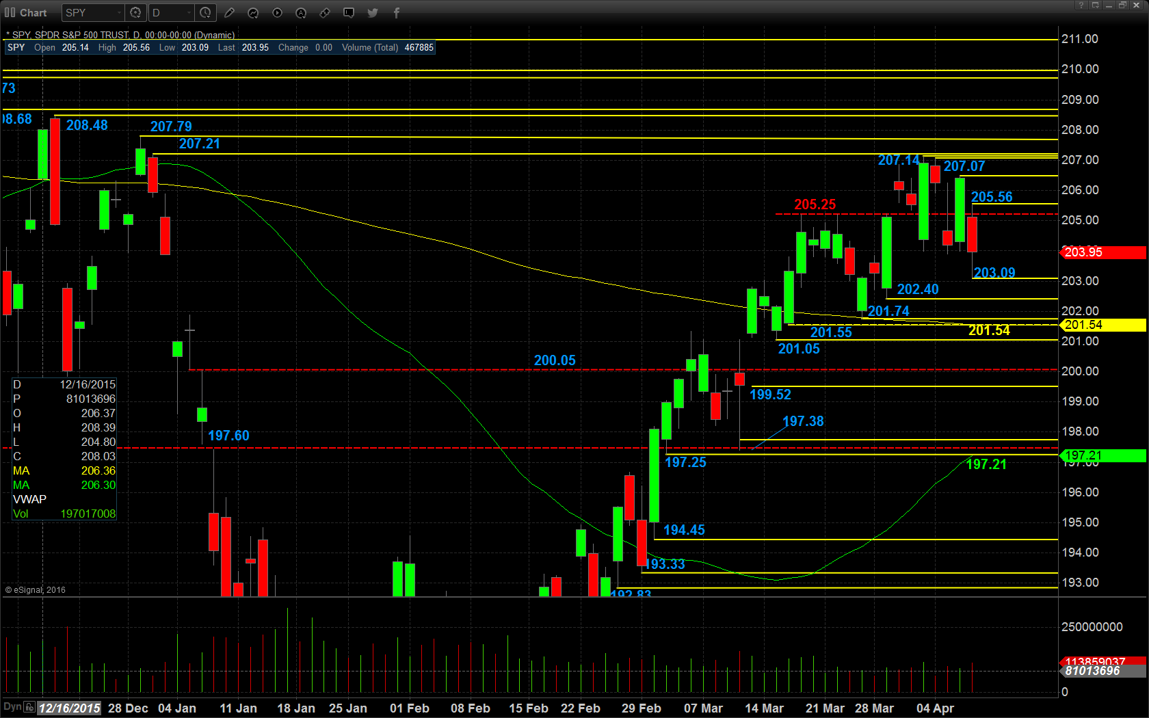Click the 207.07 price annotation
This screenshot has width=1149, height=718.
coord(964,166)
